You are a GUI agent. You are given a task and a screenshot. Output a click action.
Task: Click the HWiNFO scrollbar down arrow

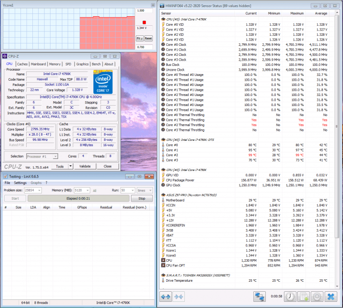(x=337, y=286)
